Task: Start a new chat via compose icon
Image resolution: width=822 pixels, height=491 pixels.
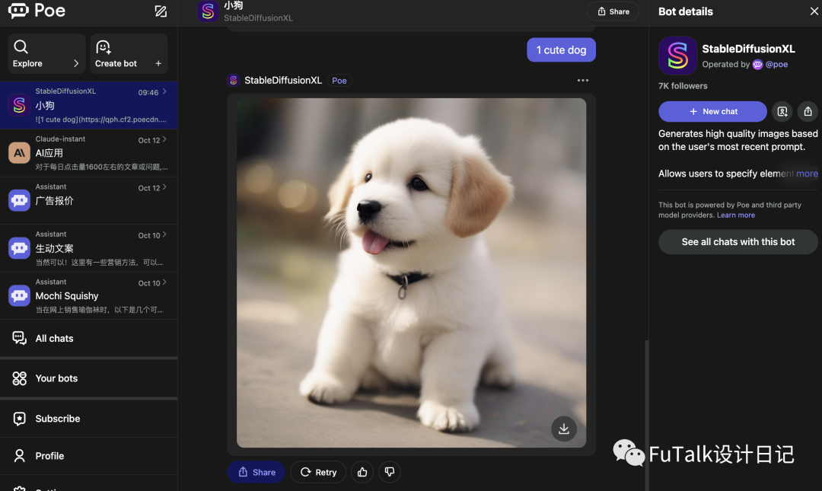Action: (x=161, y=11)
